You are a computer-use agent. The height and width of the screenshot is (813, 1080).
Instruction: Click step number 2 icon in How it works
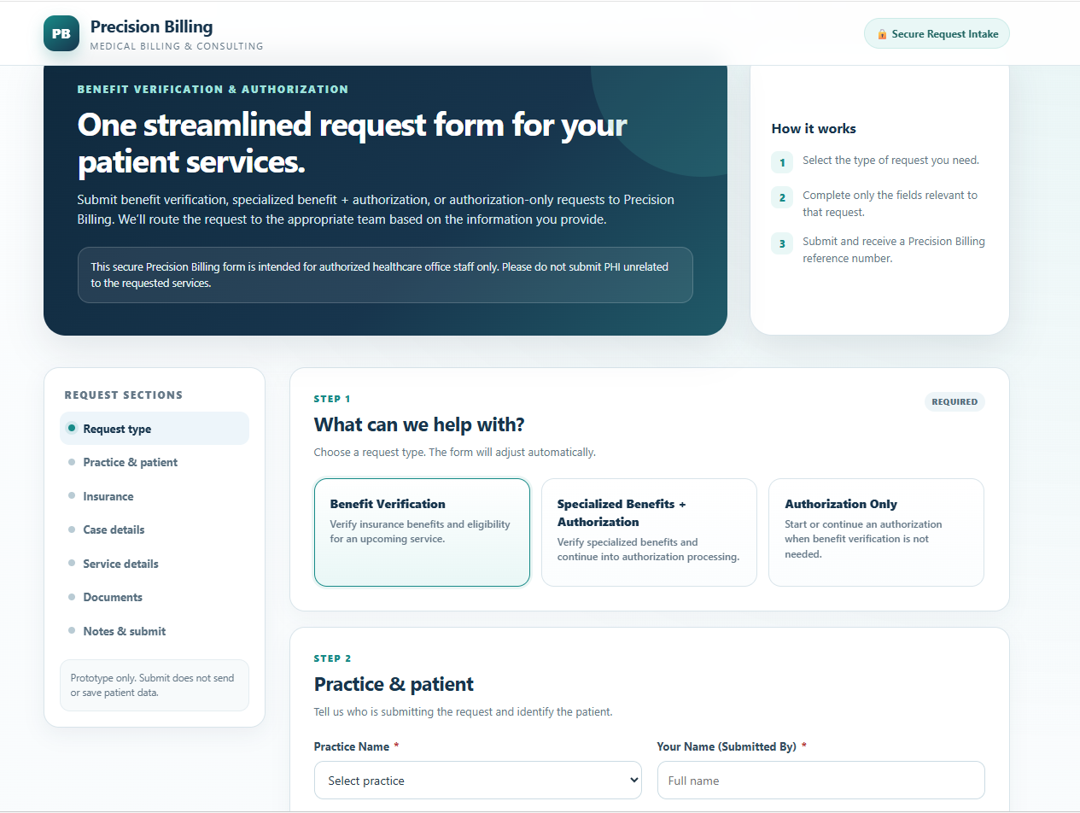(782, 197)
